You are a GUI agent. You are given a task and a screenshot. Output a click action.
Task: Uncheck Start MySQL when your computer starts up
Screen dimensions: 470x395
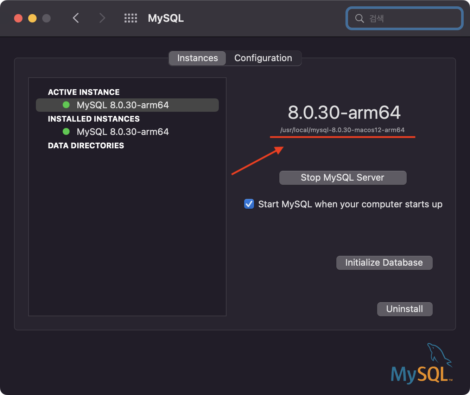(x=249, y=204)
